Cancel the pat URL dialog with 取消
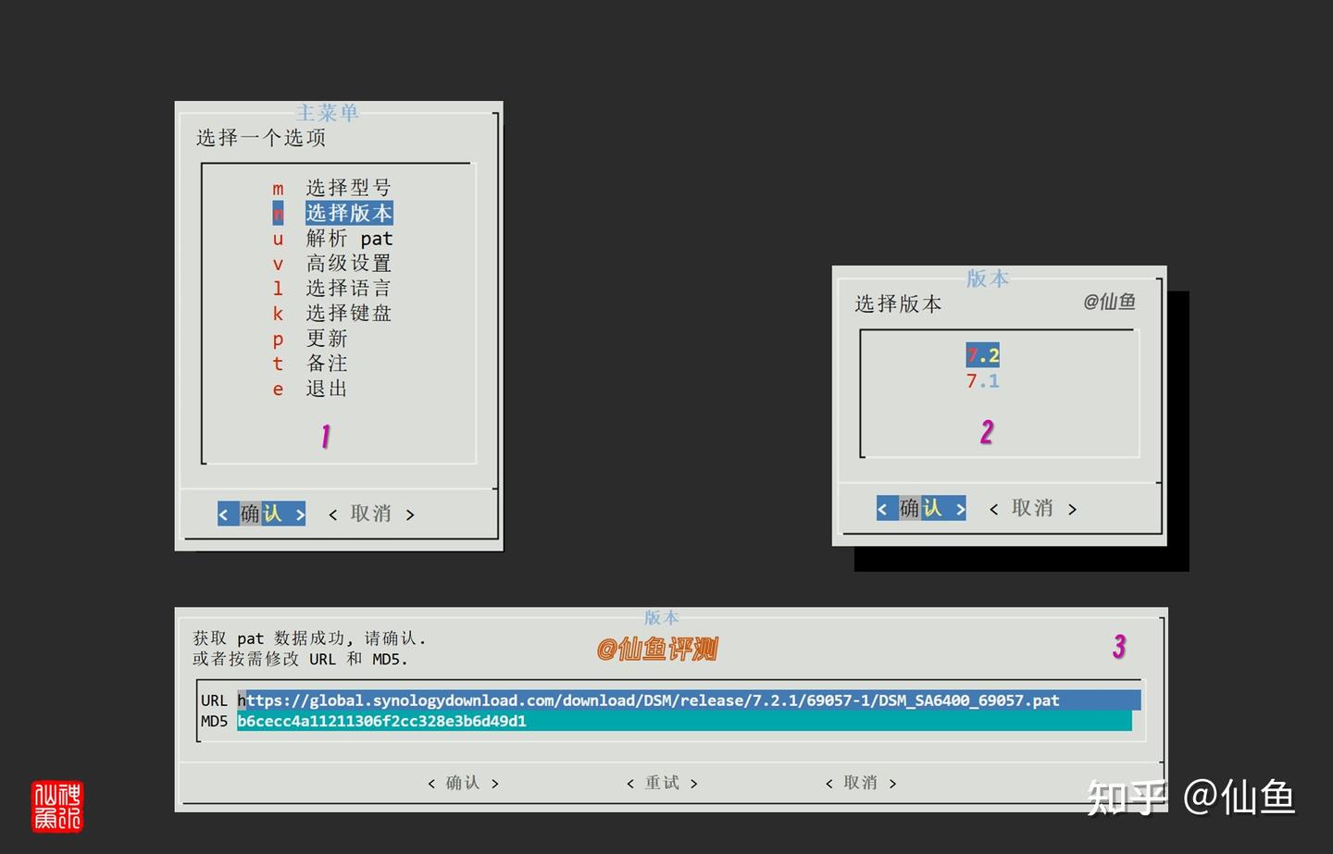1333x854 pixels. [861, 783]
